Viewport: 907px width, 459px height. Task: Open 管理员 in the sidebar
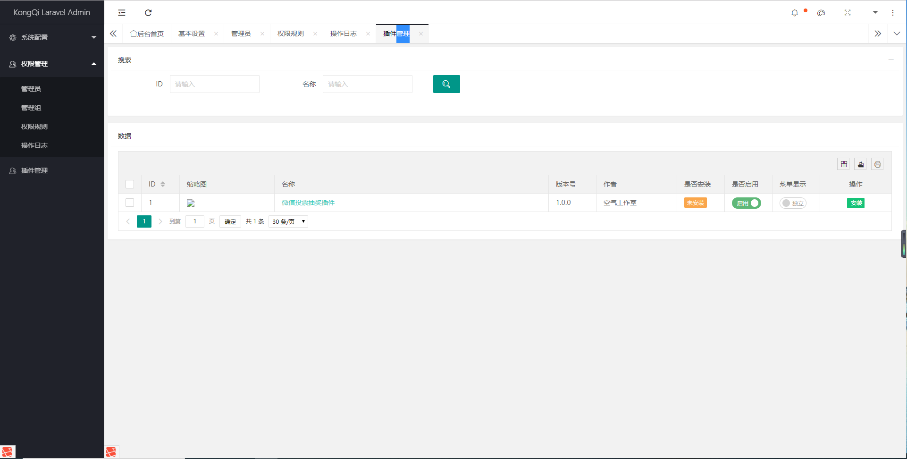(x=31, y=89)
